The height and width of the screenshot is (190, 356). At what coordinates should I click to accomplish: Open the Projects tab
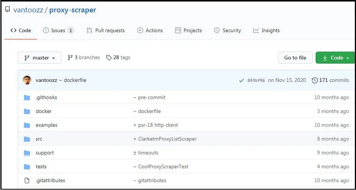tap(188, 30)
